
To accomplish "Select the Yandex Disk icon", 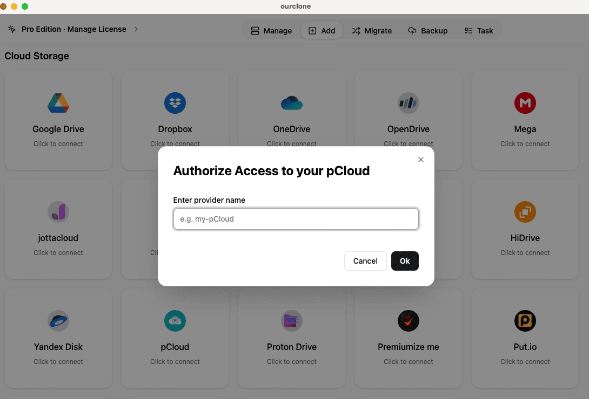I will click(x=58, y=321).
